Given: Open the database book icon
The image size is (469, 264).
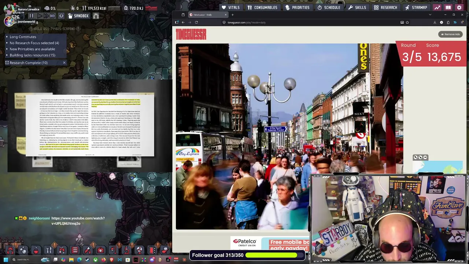Looking at the screenshot, I should pyautogui.click(x=448, y=7).
